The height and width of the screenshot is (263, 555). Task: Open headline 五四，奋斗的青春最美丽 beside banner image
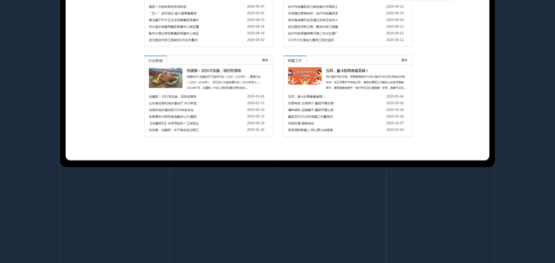[347, 70]
